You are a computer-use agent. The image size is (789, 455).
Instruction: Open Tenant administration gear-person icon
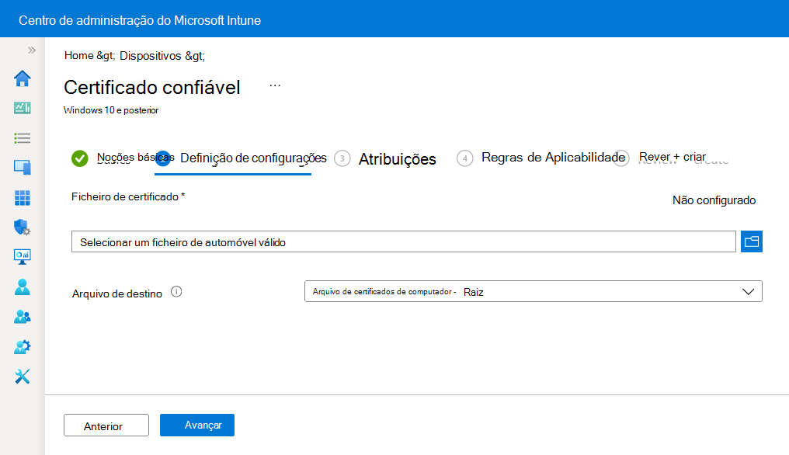click(x=23, y=347)
